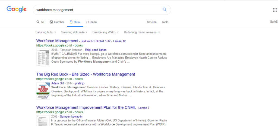Image resolution: width=278 pixels, height=126 pixels.
Task: Click the pratinjo preview link
Action: pos(80,83)
